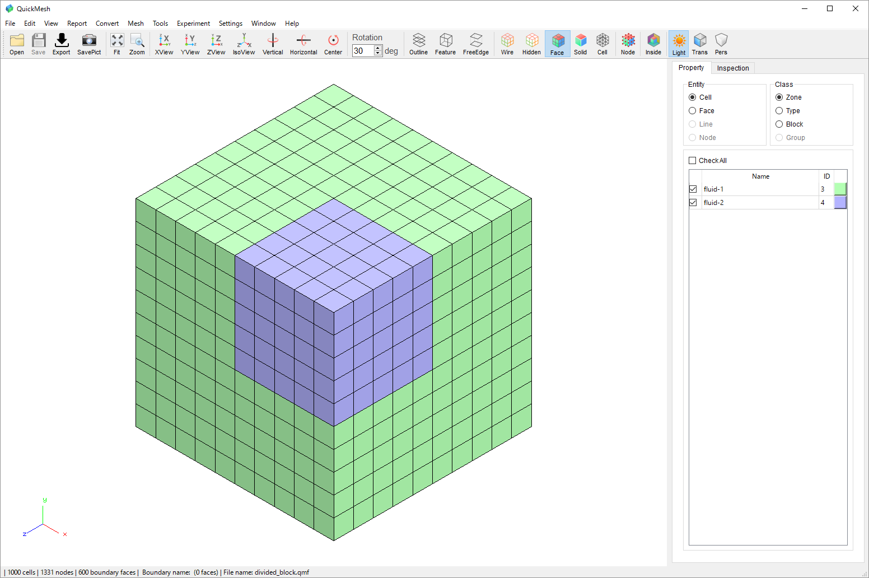
Task: Select the Cell entity radio button
Action: [x=693, y=97]
